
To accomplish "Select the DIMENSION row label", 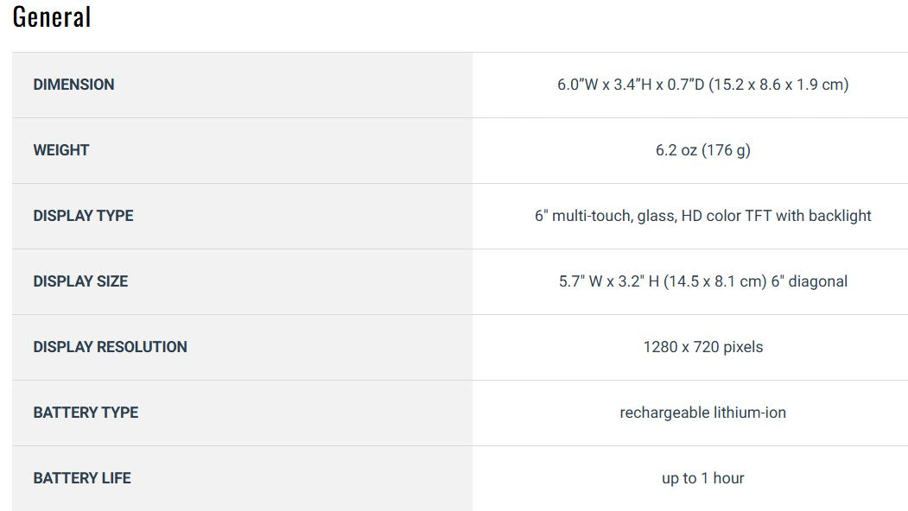I will click(x=73, y=85).
